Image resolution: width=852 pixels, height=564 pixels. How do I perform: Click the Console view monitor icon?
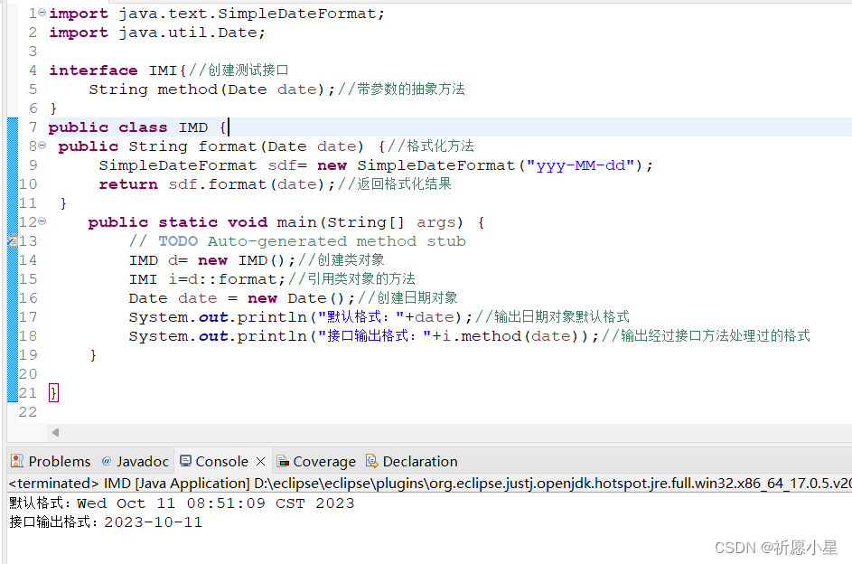(186, 461)
